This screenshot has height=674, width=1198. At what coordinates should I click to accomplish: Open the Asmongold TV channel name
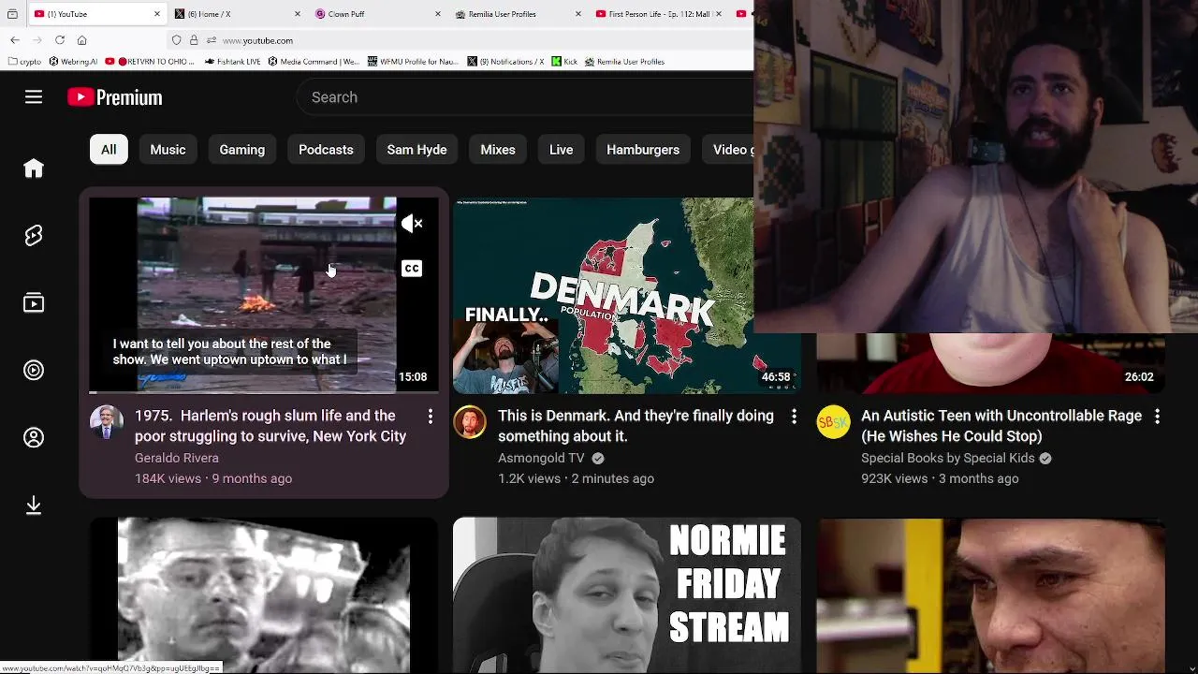coord(541,458)
